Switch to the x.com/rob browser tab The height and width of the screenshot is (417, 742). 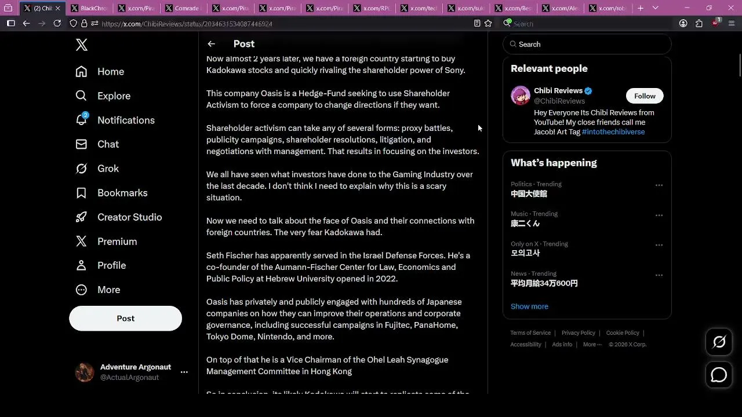pos(606,8)
